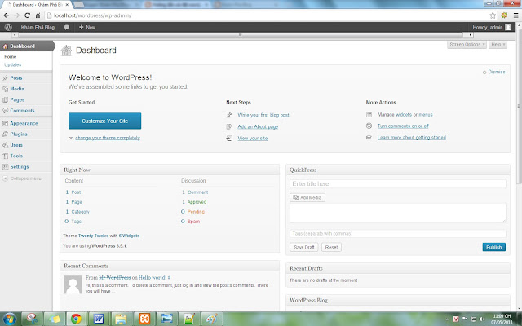Click Turn comments on or off link
The height and width of the screenshot is (326, 522).
coord(403,126)
